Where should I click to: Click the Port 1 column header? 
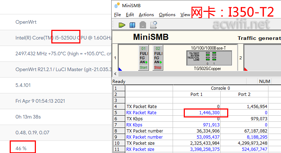click(196, 94)
